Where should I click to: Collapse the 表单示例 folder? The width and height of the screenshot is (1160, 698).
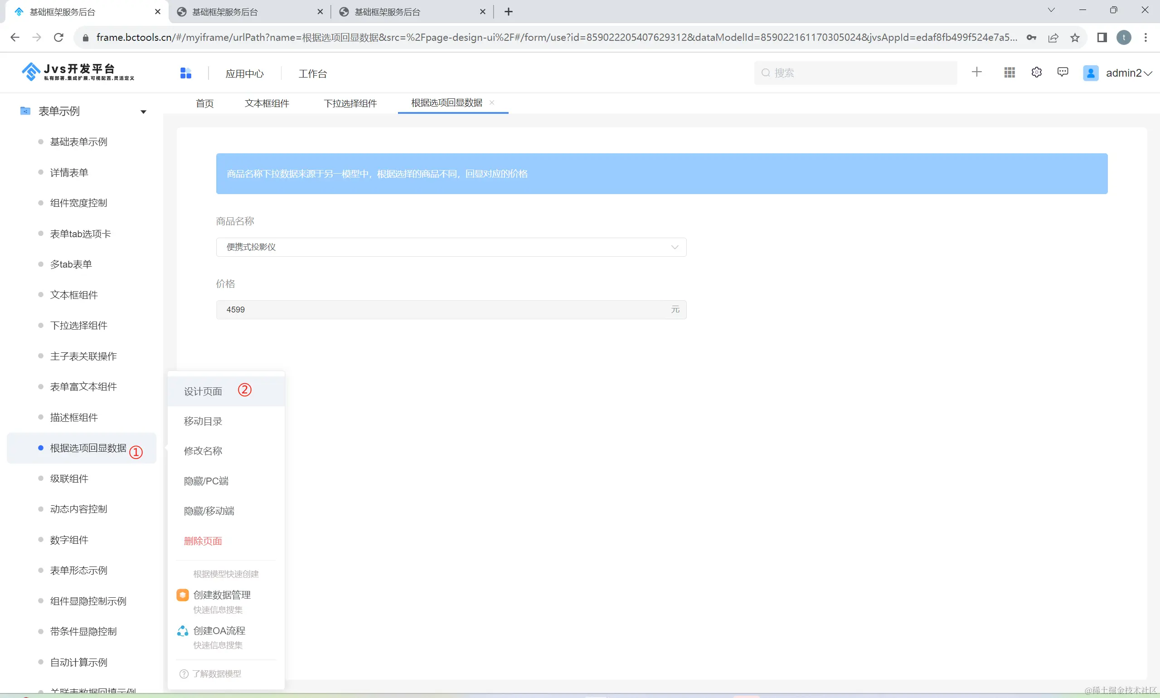pos(143,112)
